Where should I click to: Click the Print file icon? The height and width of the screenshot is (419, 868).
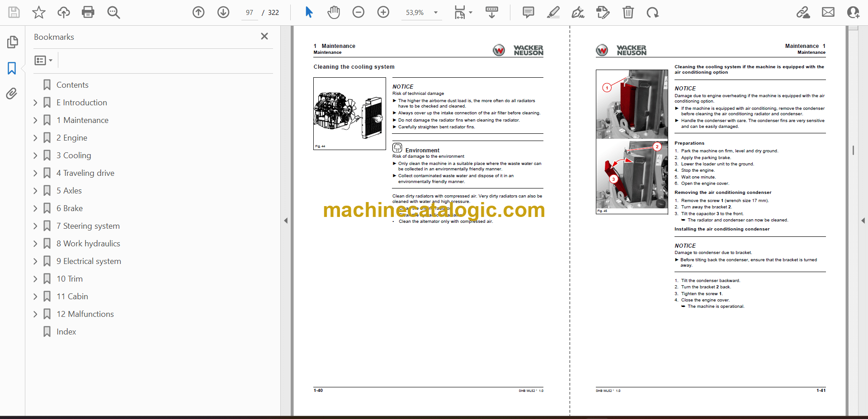[x=88, y=12]
